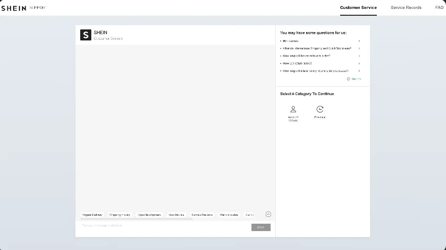This screenshot has height=250, width=446.
Task: Click the Shipping Inquiry quick reply chip
Action: coord(119,215)
